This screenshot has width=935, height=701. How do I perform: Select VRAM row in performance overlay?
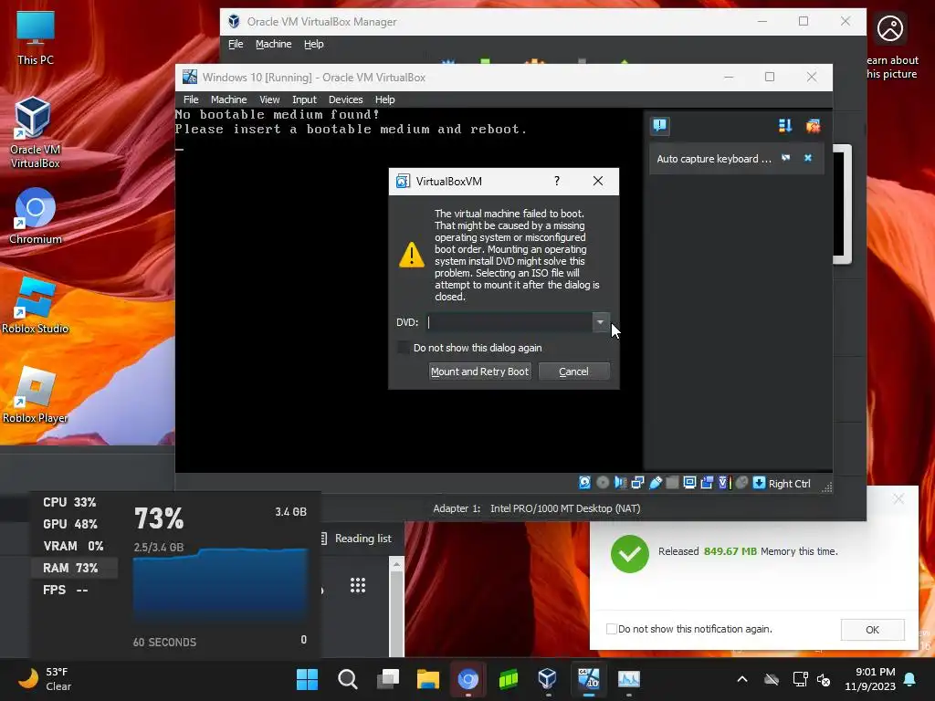click(74, 546)
